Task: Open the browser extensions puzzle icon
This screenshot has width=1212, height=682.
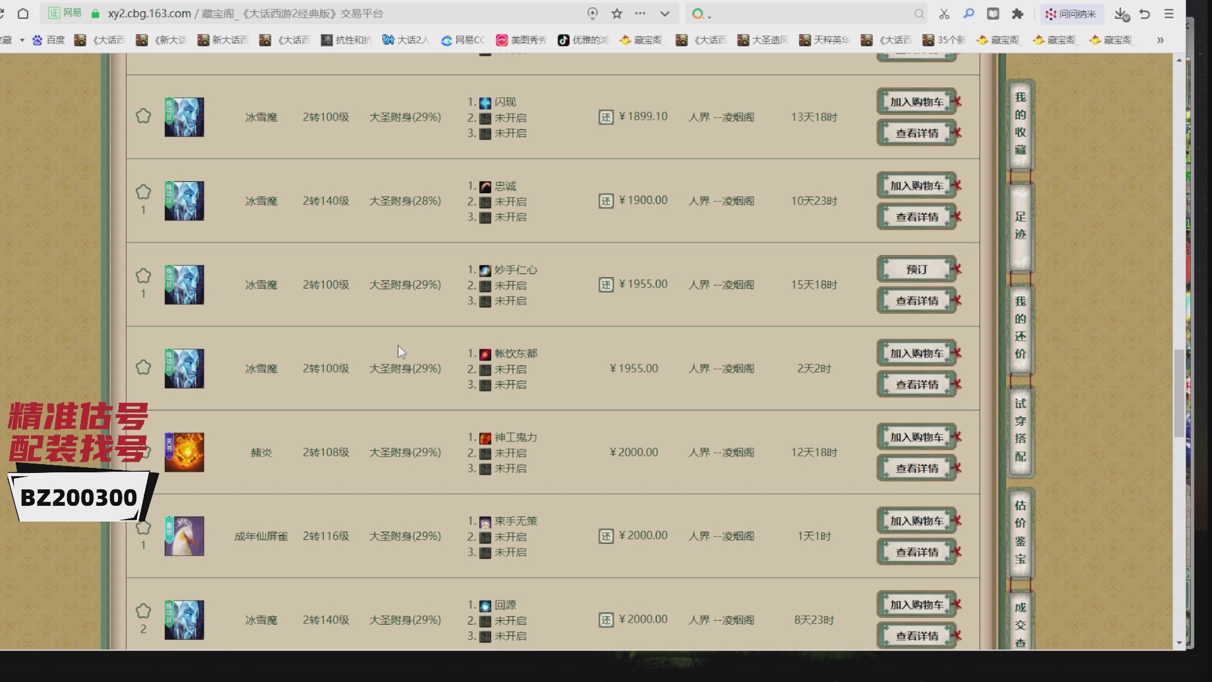Action: (1017, 13)
